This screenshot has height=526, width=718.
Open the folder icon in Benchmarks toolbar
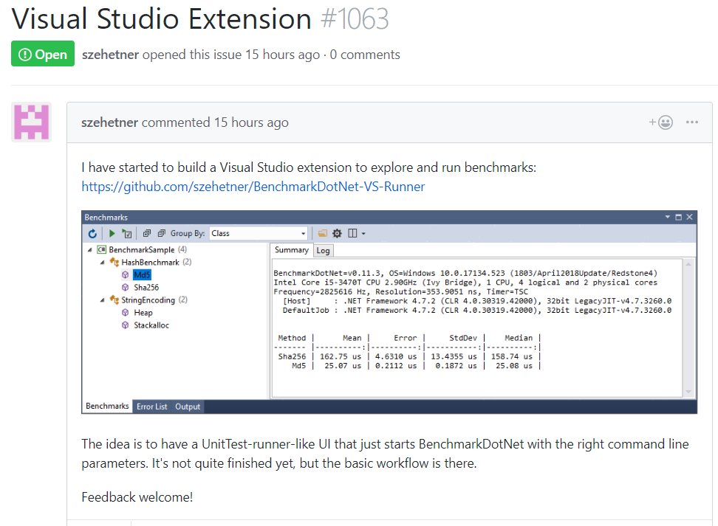click(x=322, y=233)
